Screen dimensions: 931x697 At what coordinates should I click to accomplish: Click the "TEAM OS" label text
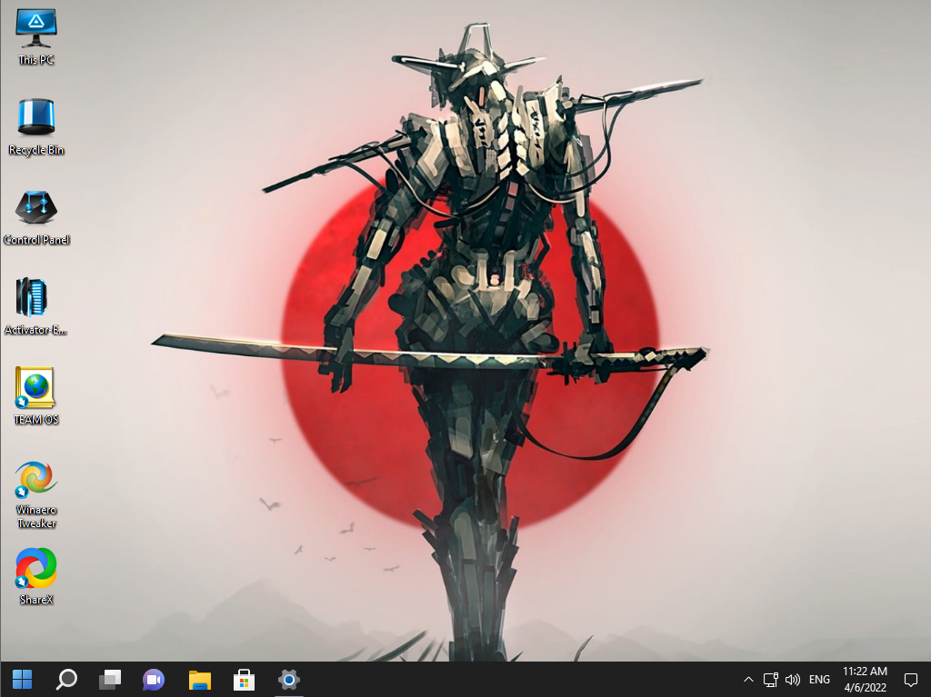coord(36,419)
